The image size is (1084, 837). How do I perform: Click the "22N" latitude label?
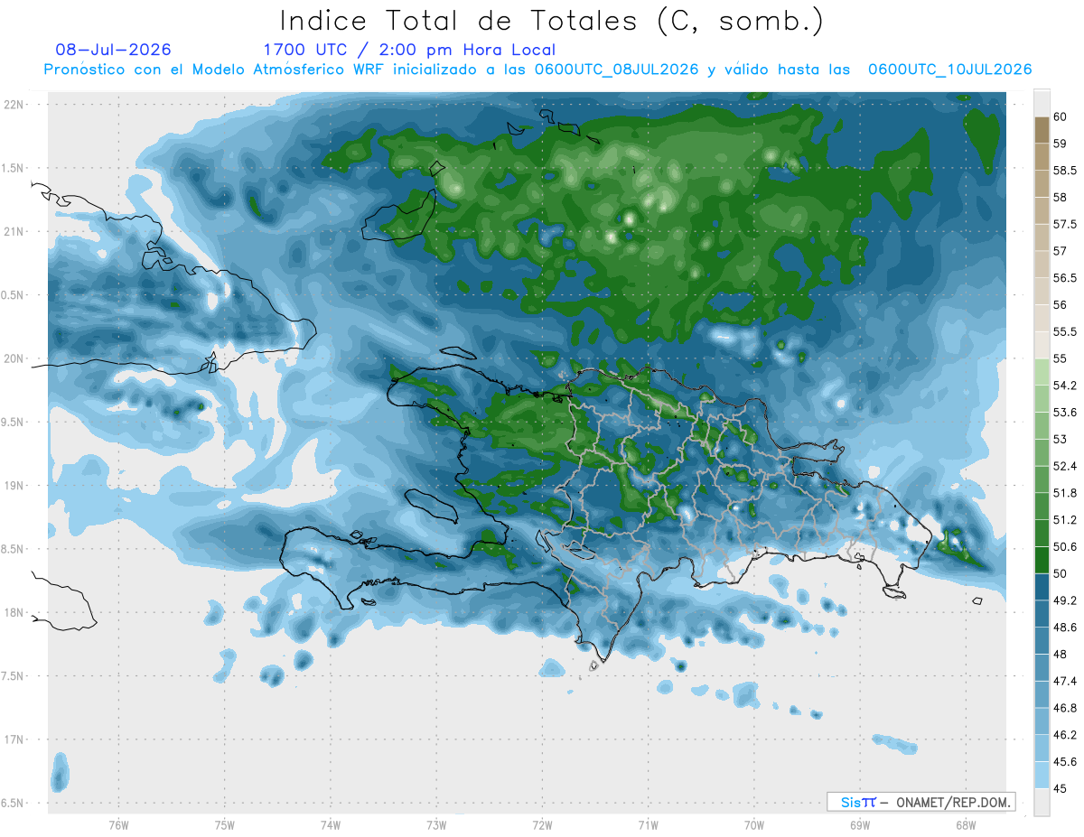point(14,105)
